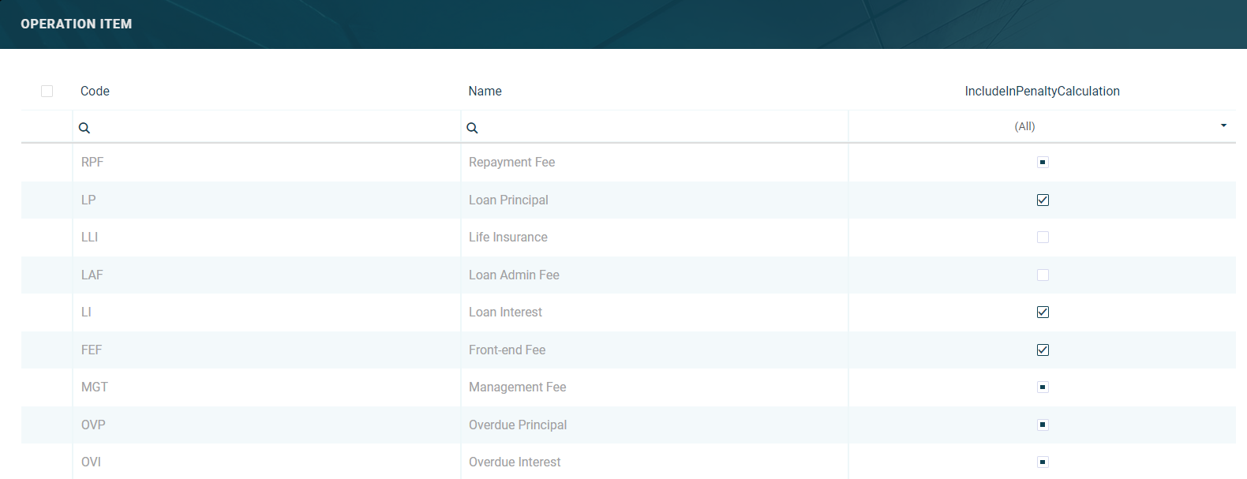This screenshot has height=479, width=1247.
Task: Sort by the Name column header
Action: [485, 92]
